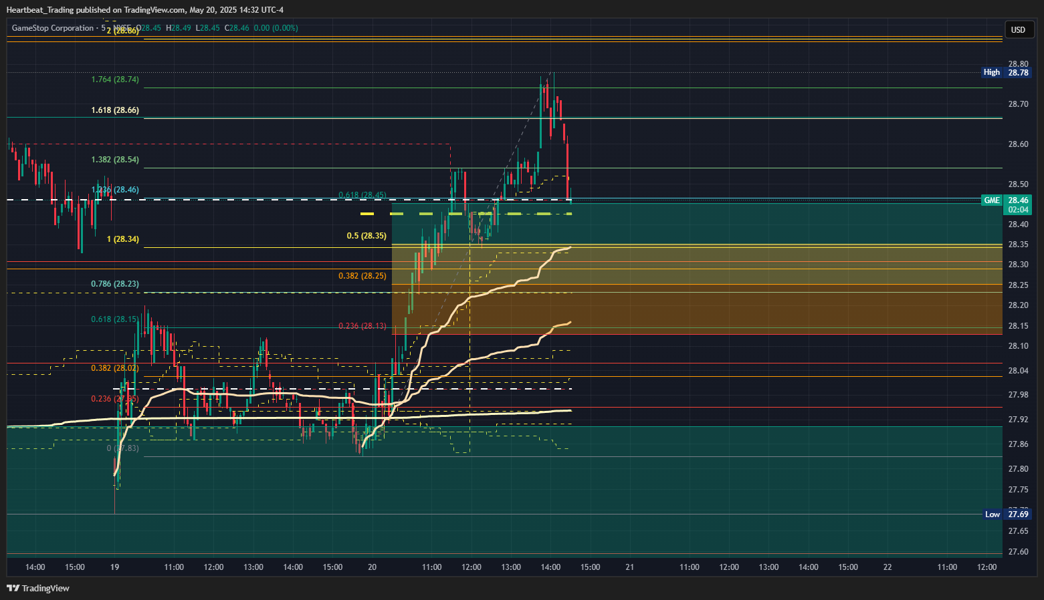Click date 21 on the time axis
The width and height of the screenshot is (1044, 600).
click(629, 567)
